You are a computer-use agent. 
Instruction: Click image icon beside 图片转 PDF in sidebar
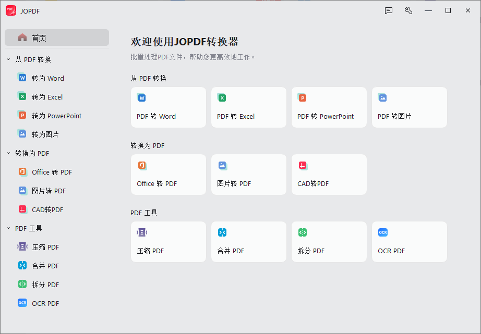22,190
